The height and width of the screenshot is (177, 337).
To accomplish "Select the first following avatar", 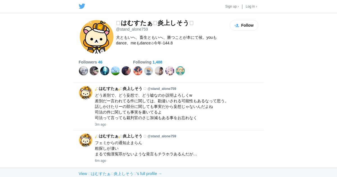I will [x=138, y=71].
